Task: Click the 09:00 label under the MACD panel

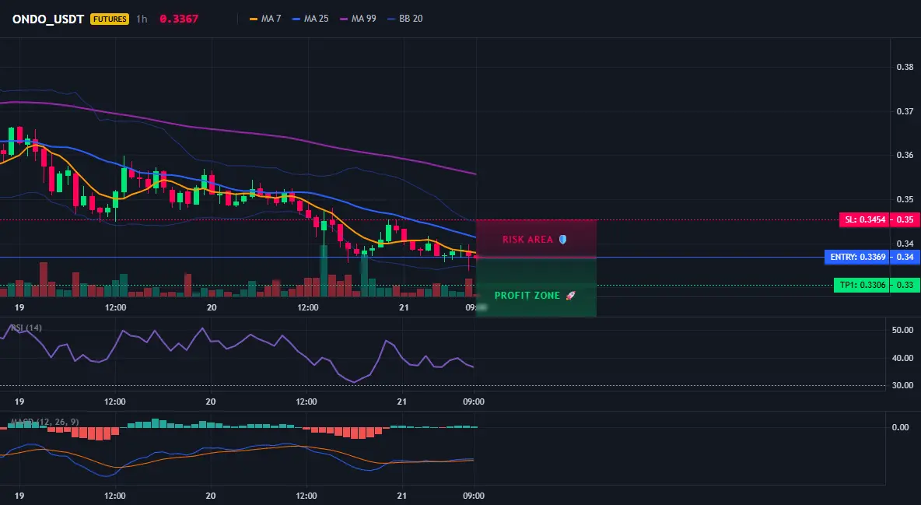Action: coord(474,496)
